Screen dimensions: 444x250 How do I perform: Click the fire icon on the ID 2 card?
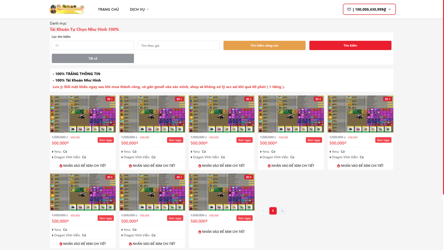click(130, 166)
